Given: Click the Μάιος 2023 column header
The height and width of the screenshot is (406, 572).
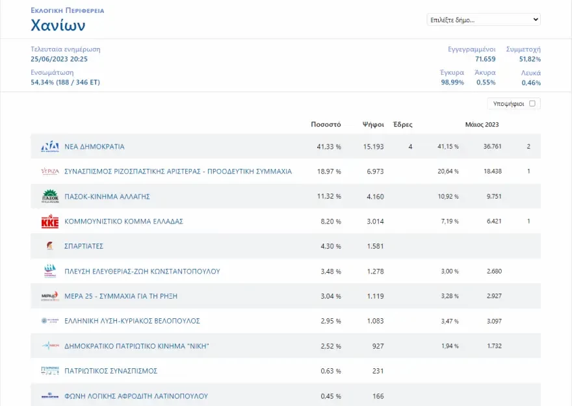Looking at the screenshot, I should point(482,124).
